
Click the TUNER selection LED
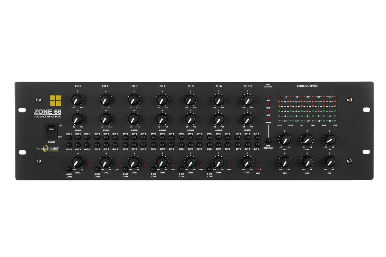point(268,119)
